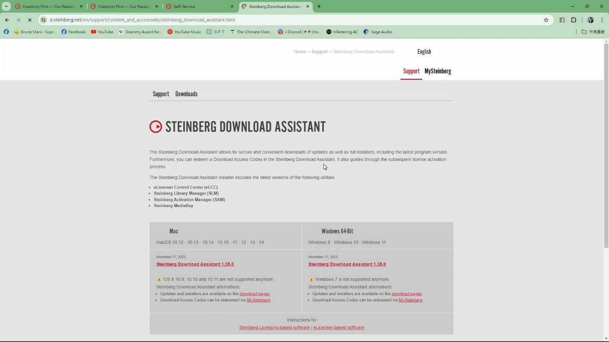Open Chrome's three-dot menu
This screenshot has height=342, width=609.
click(602, 20)
